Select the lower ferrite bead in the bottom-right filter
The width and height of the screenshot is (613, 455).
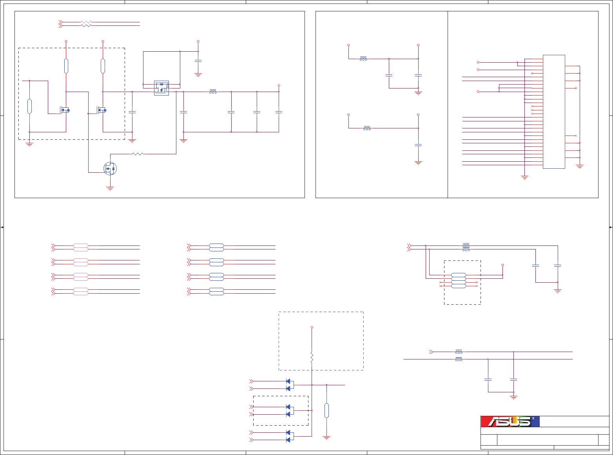(x=459, y=359)
